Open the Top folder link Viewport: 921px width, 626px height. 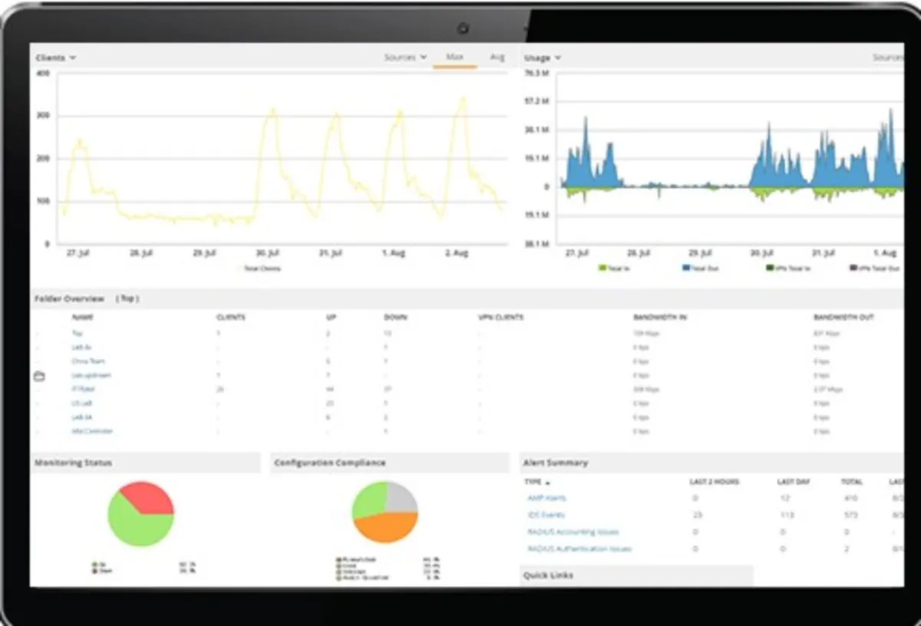(77, 334)
